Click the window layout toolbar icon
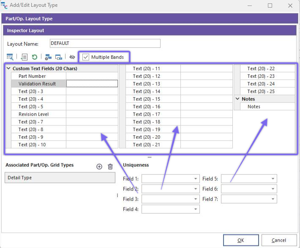This screenshot has width=300, height=248. click(59, 57)
